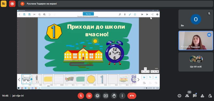
Task: Click the undo arrow icon
Action: click(49, 14)
